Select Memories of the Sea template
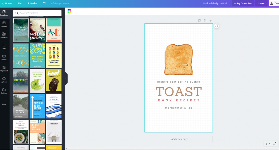 point(54,106)
